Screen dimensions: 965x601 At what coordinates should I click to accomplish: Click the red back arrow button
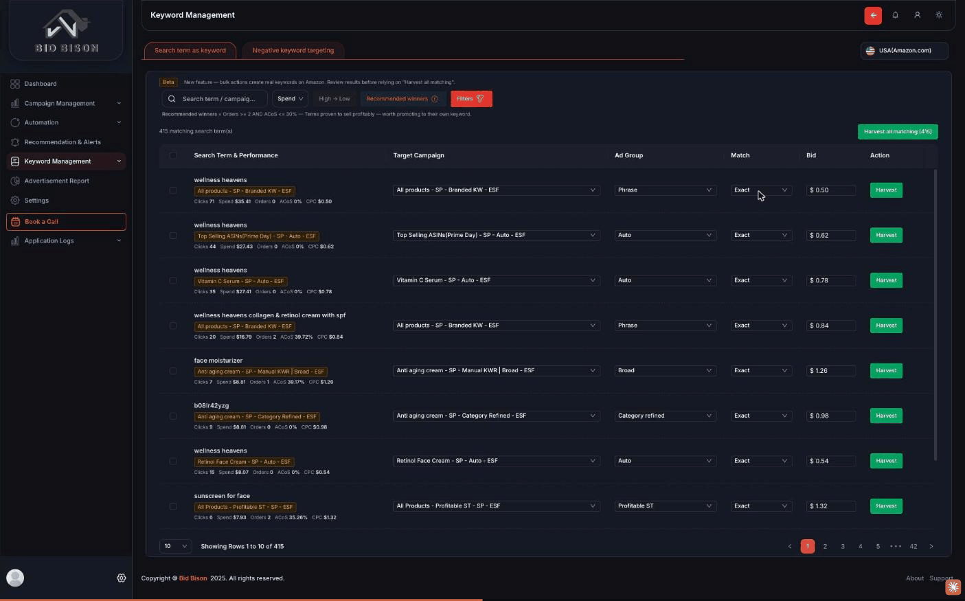[x=873, y=15]
